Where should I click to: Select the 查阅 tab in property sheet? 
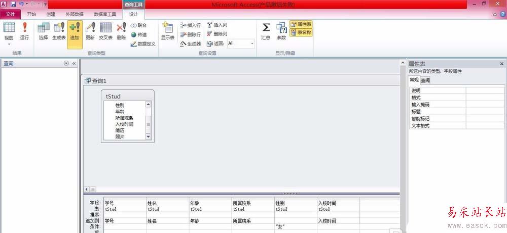point(425,80)
